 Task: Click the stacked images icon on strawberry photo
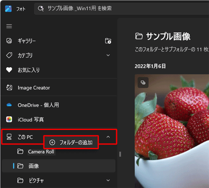[x=143, y=82]
